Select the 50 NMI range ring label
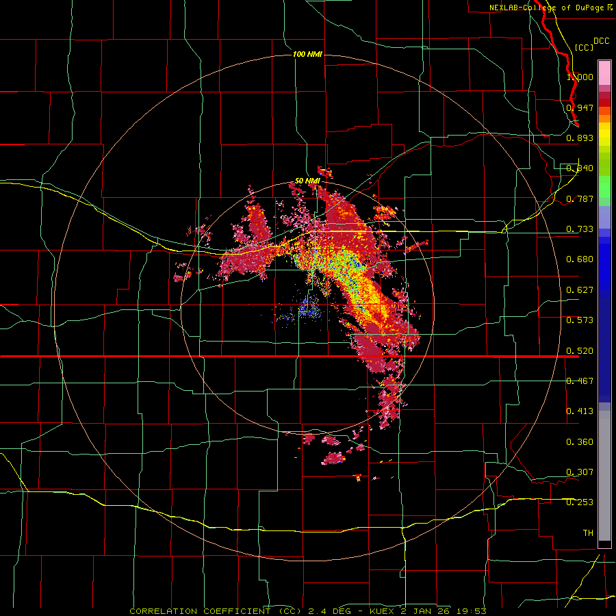Viewport: 616px width, 616px height. (307, 181)
